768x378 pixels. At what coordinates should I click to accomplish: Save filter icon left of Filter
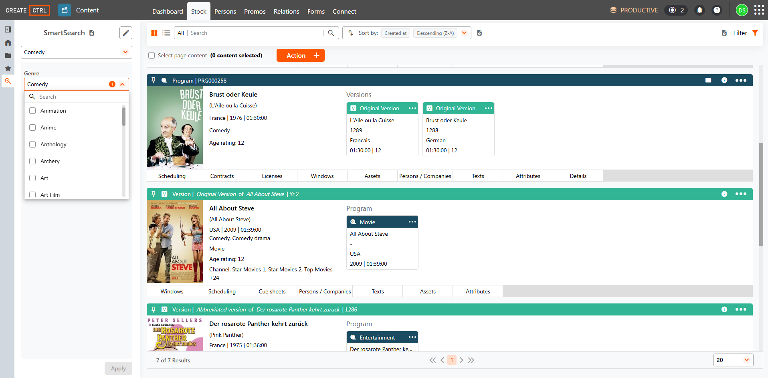(724, 33)
